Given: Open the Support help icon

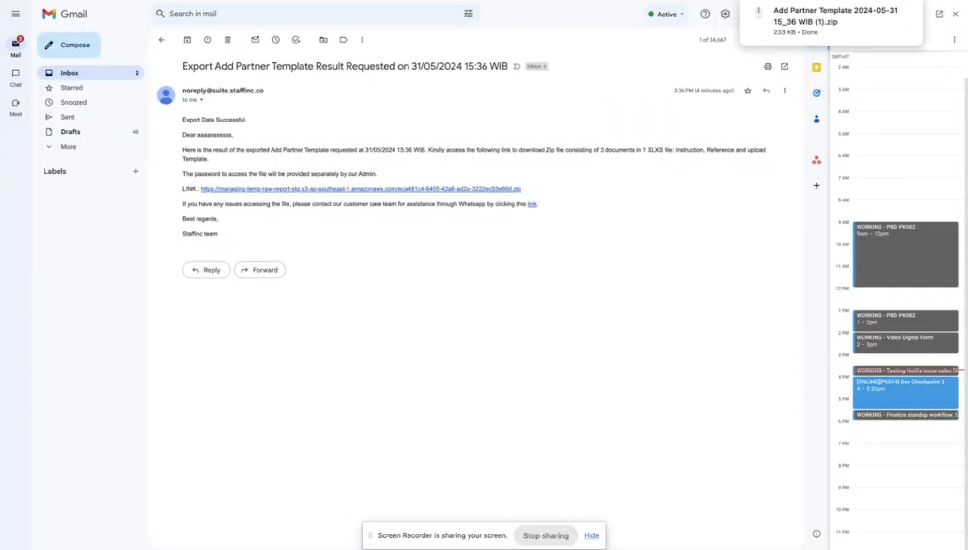Looking at the screenshot, I should [705, 14].
